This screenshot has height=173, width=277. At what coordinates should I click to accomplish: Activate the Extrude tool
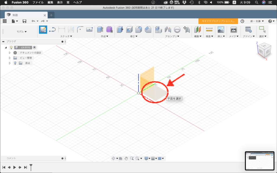[x=100, y=29]
